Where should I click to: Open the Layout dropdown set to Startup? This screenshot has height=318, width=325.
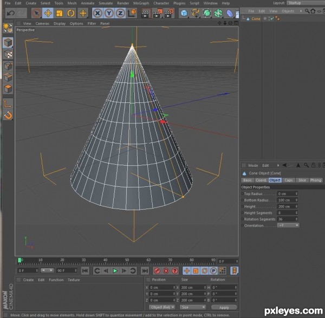305,3
